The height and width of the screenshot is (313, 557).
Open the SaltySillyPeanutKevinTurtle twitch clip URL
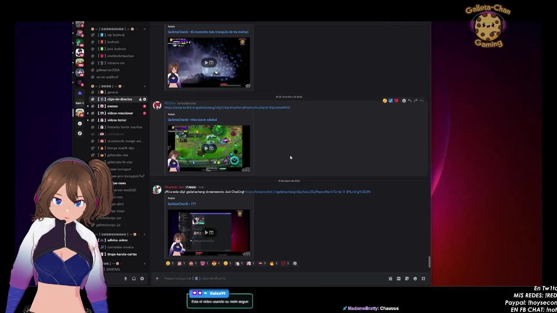(x=308, y=192)
